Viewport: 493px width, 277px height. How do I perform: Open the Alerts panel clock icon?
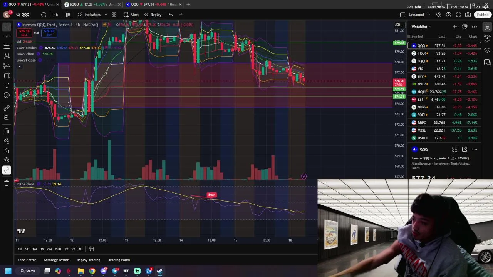tap(487, 38)
